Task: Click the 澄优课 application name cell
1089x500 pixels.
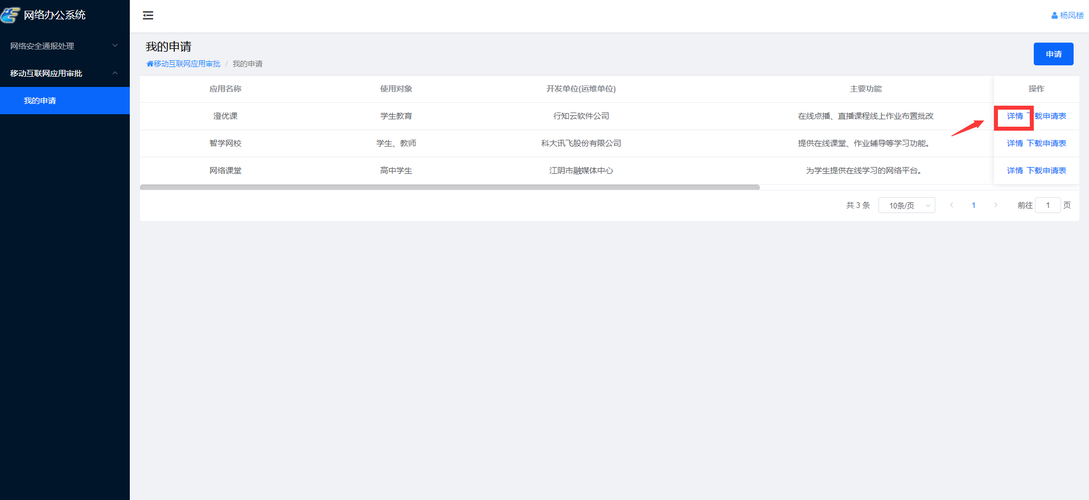Action: pos(225,116)
